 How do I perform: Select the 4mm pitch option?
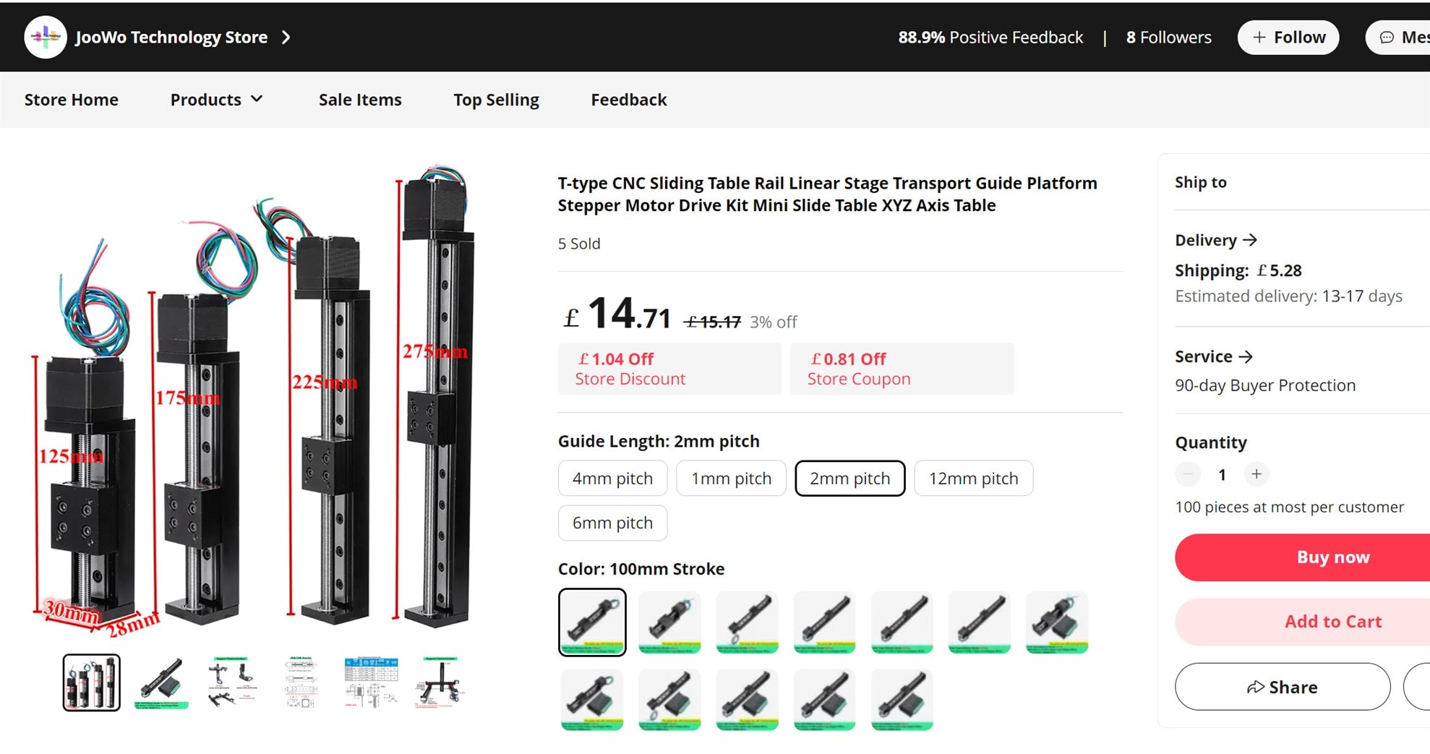(612, 479)
